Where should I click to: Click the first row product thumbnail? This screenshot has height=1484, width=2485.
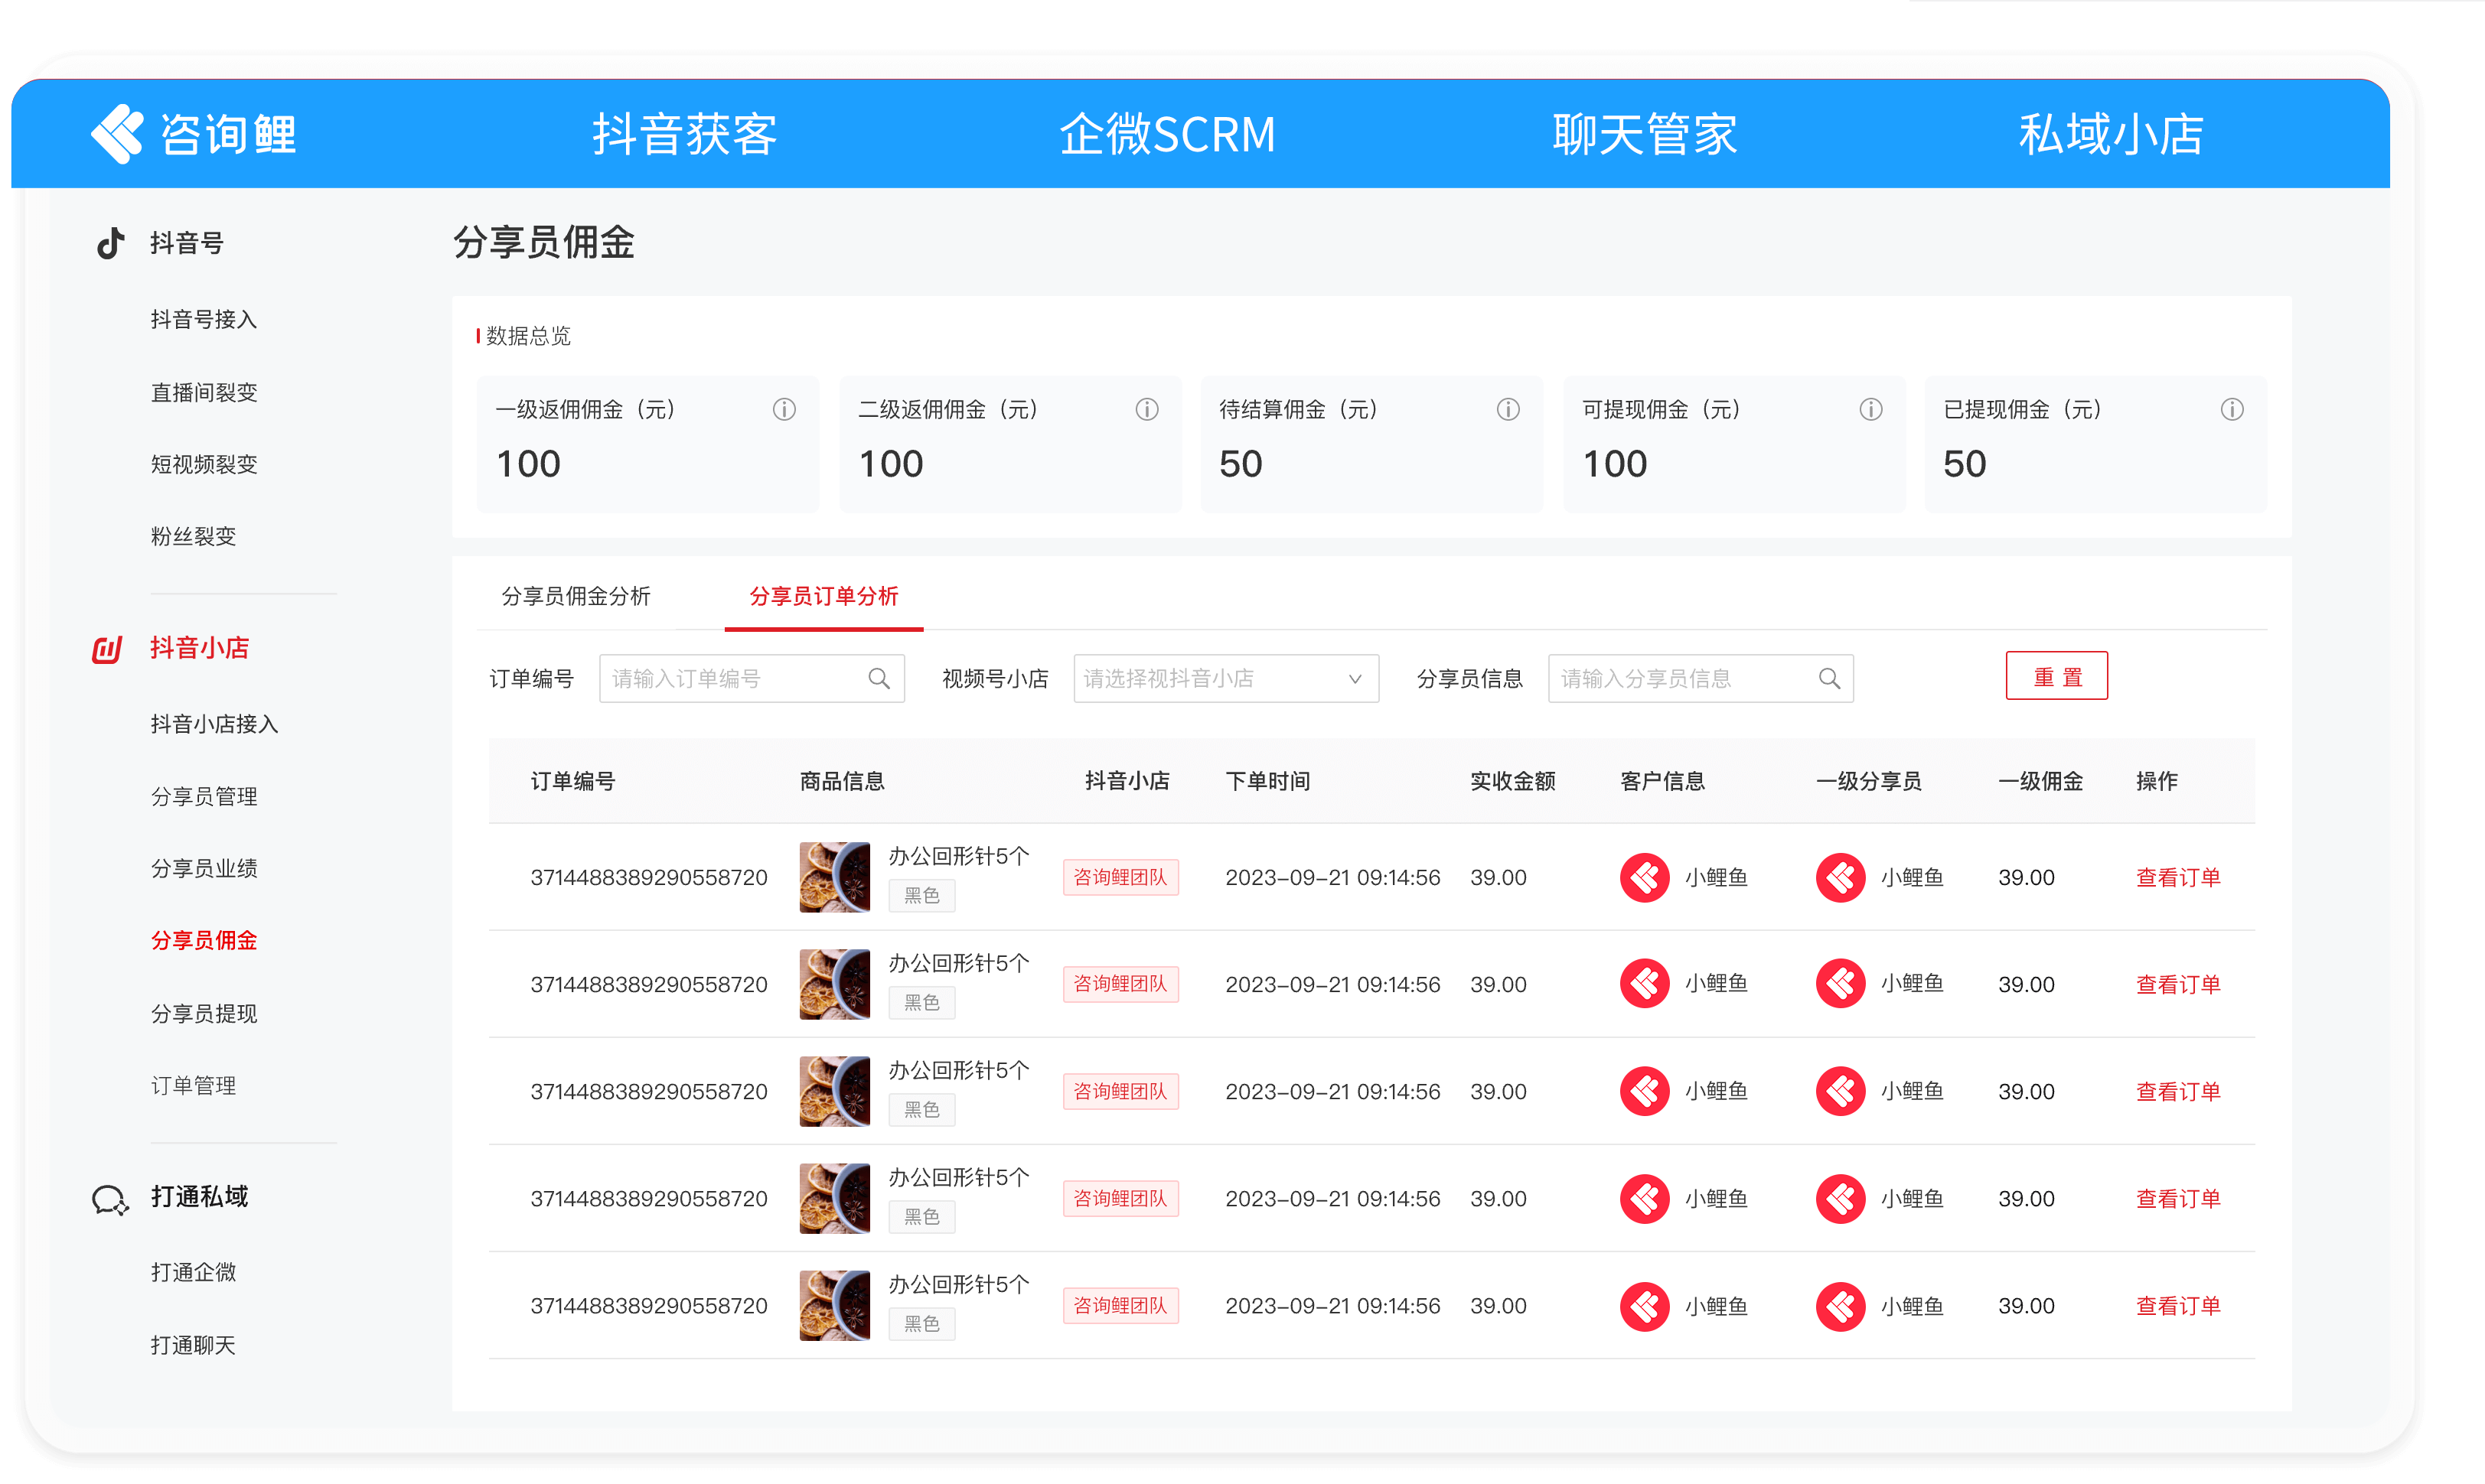click(833, 877)
